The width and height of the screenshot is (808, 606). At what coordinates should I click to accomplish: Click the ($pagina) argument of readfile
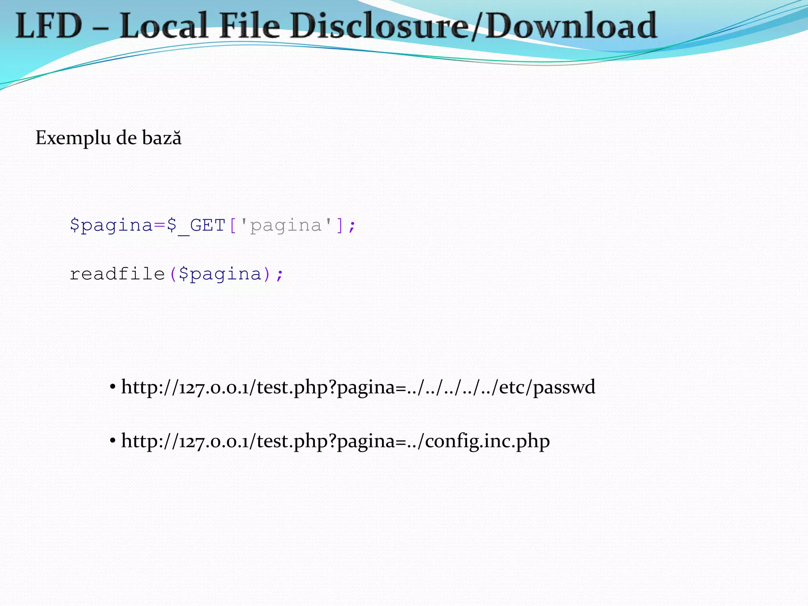click(220, 274)
